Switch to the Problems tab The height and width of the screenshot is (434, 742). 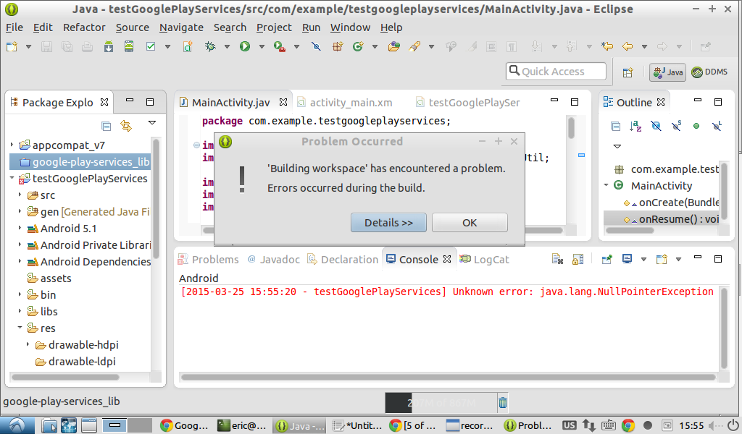click(209, 259)
